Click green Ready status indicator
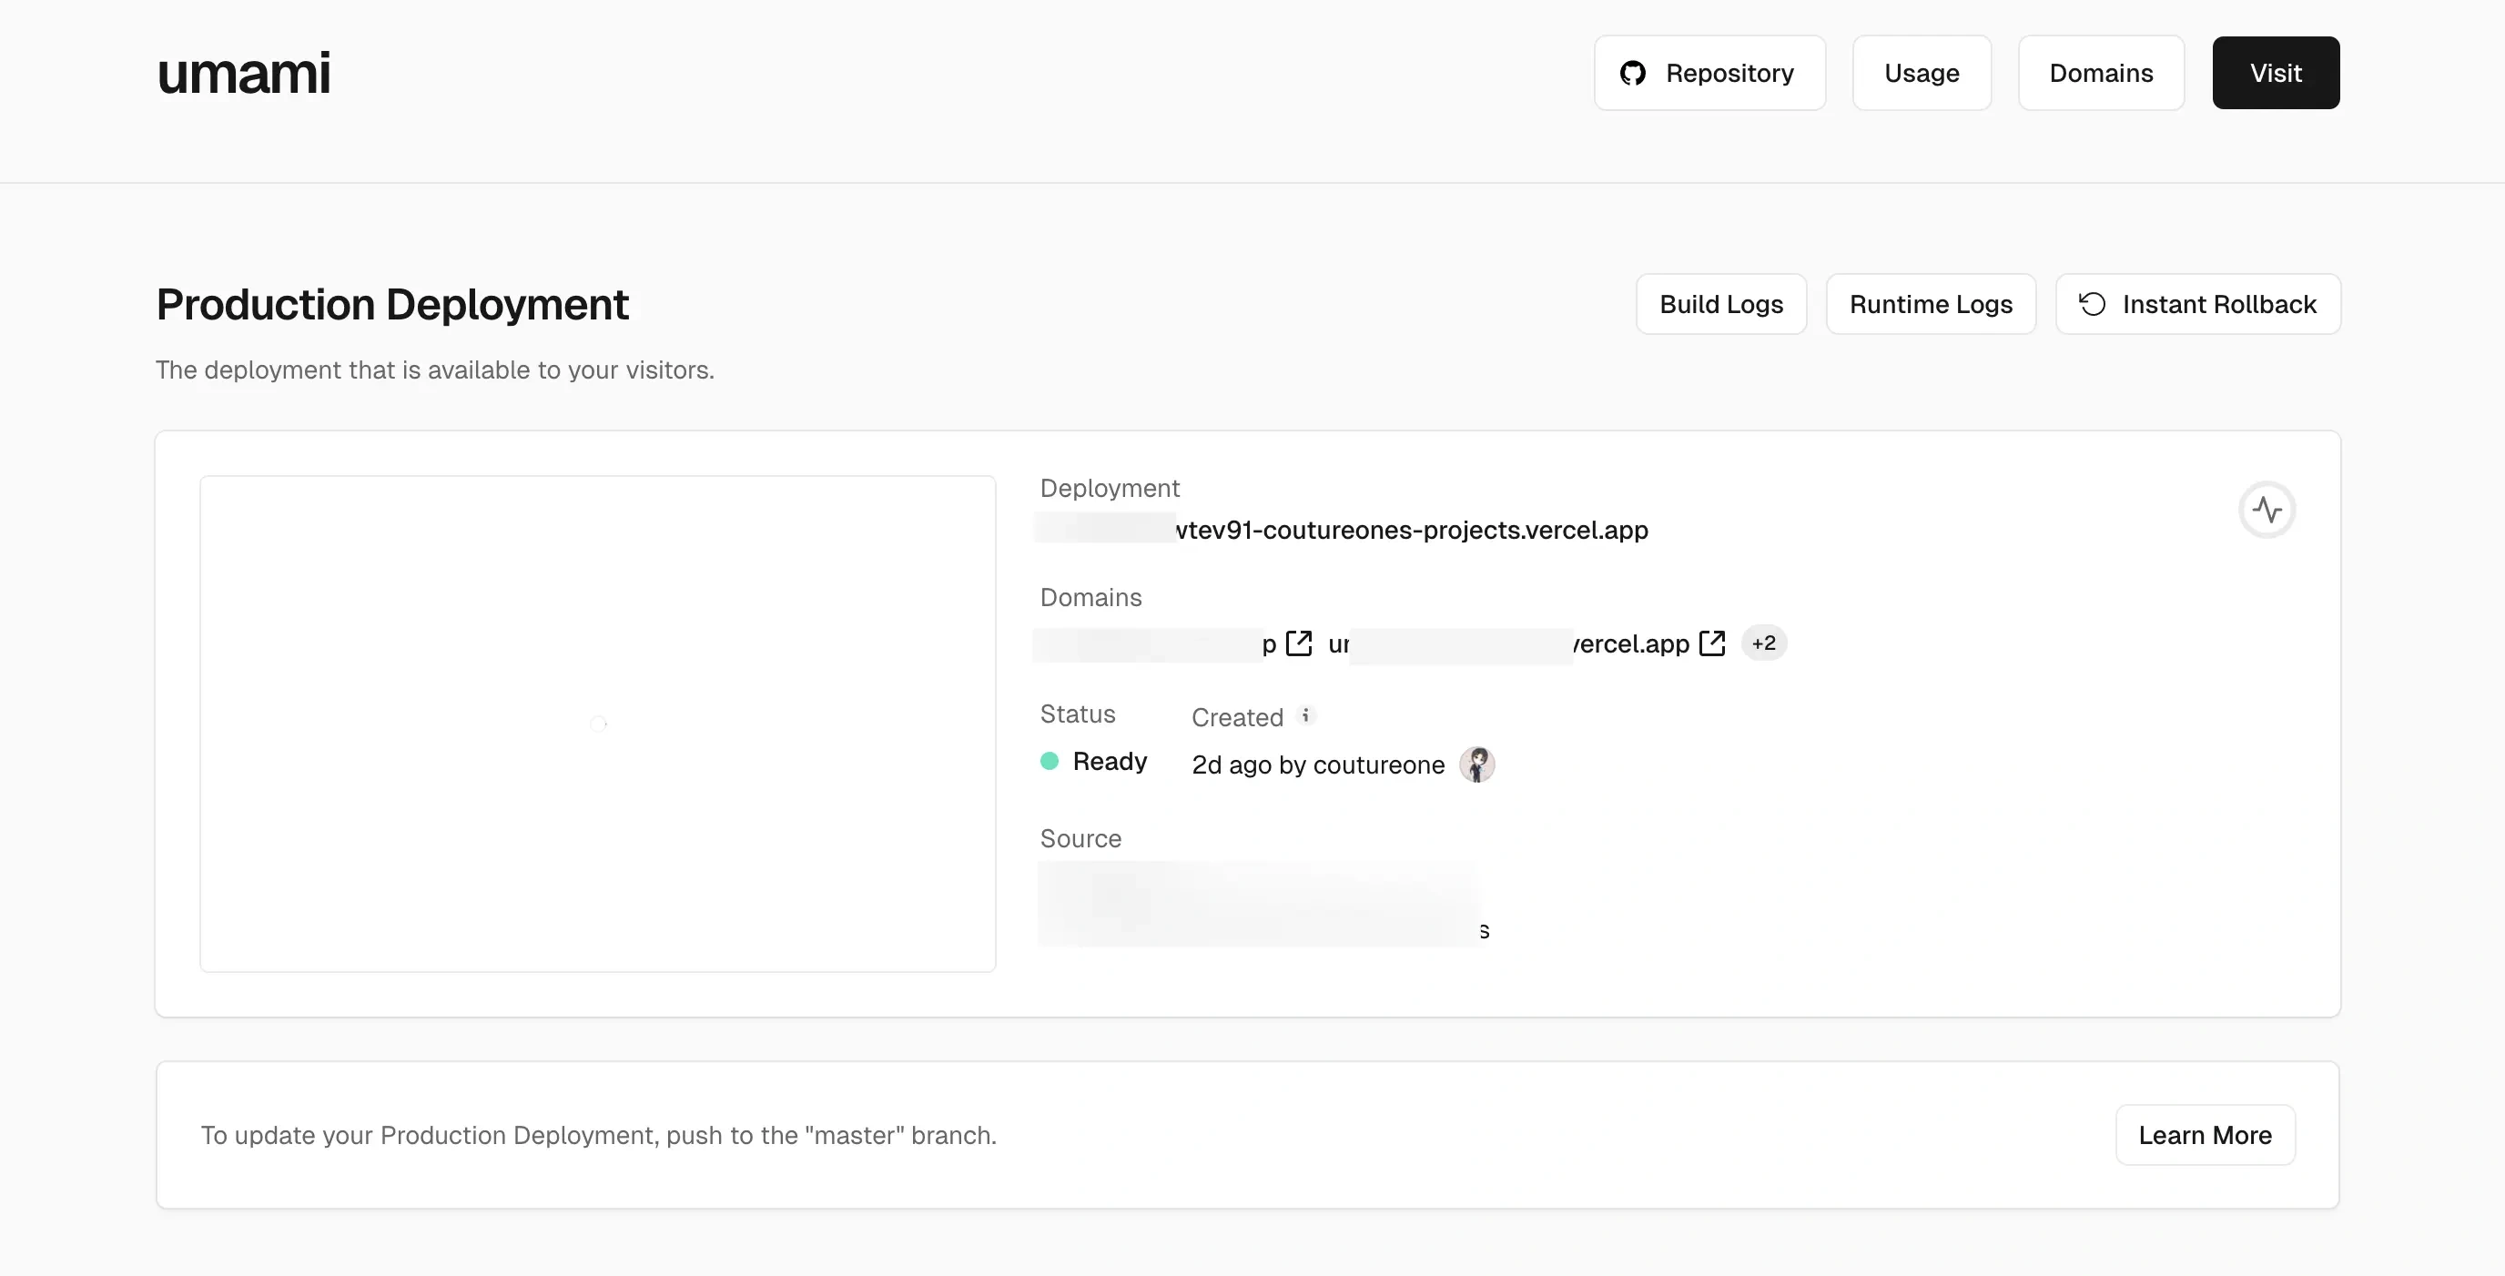This screenshot has height=1276, width=2505. pos(1050,762)
